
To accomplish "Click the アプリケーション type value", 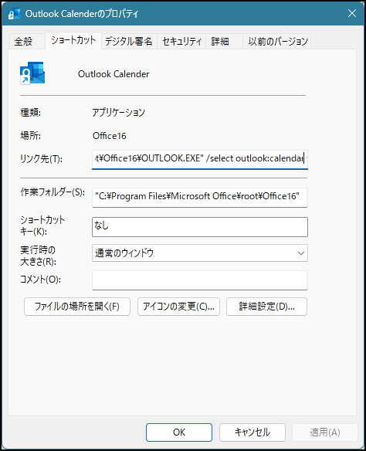I will tap(118, 112).
